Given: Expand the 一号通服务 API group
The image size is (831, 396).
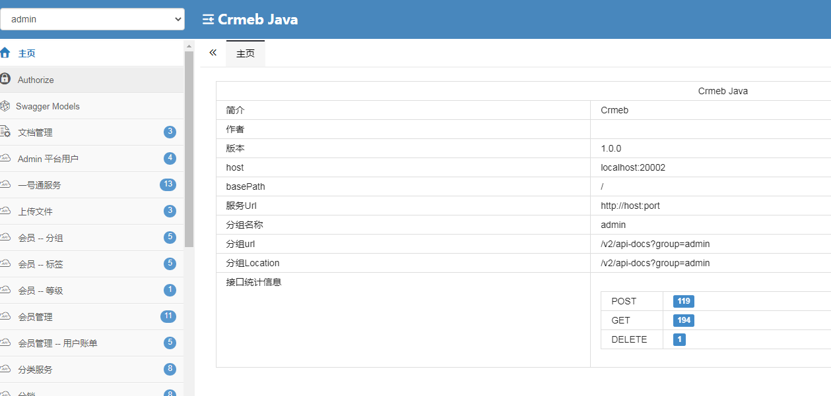Looking at the screenshot, I should tap(92, 185).
